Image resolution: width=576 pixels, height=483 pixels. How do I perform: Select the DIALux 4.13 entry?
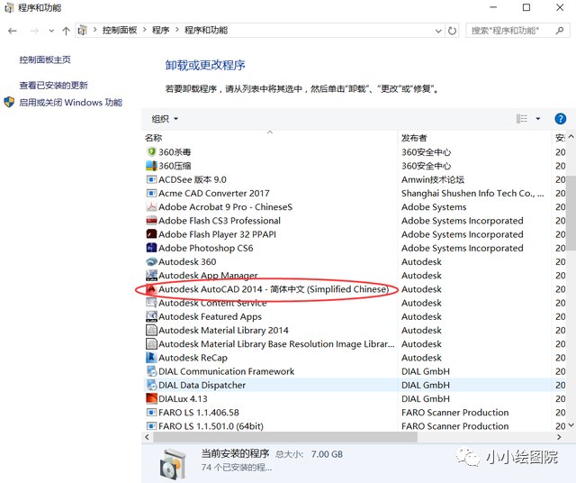pos(183,399)
